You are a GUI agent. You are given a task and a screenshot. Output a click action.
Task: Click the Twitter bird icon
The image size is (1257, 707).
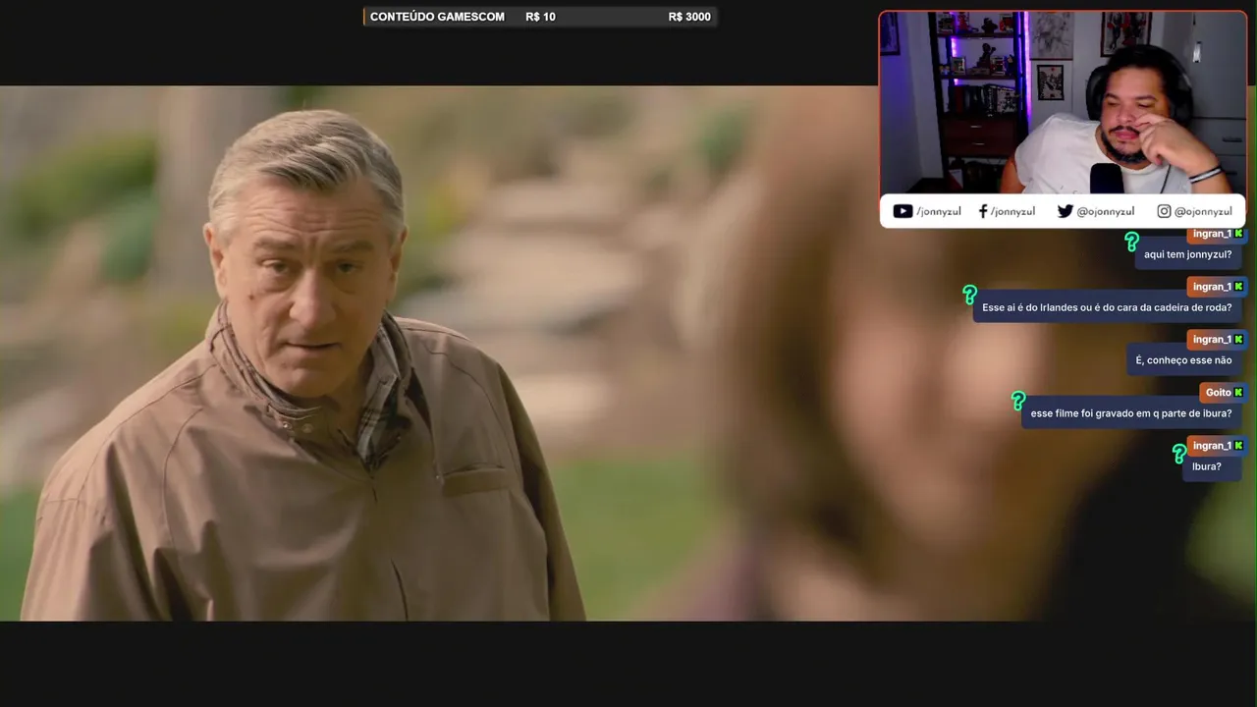click(x=1065, y=211)
